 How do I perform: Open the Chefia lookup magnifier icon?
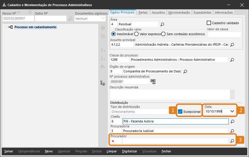coord(232,121)
